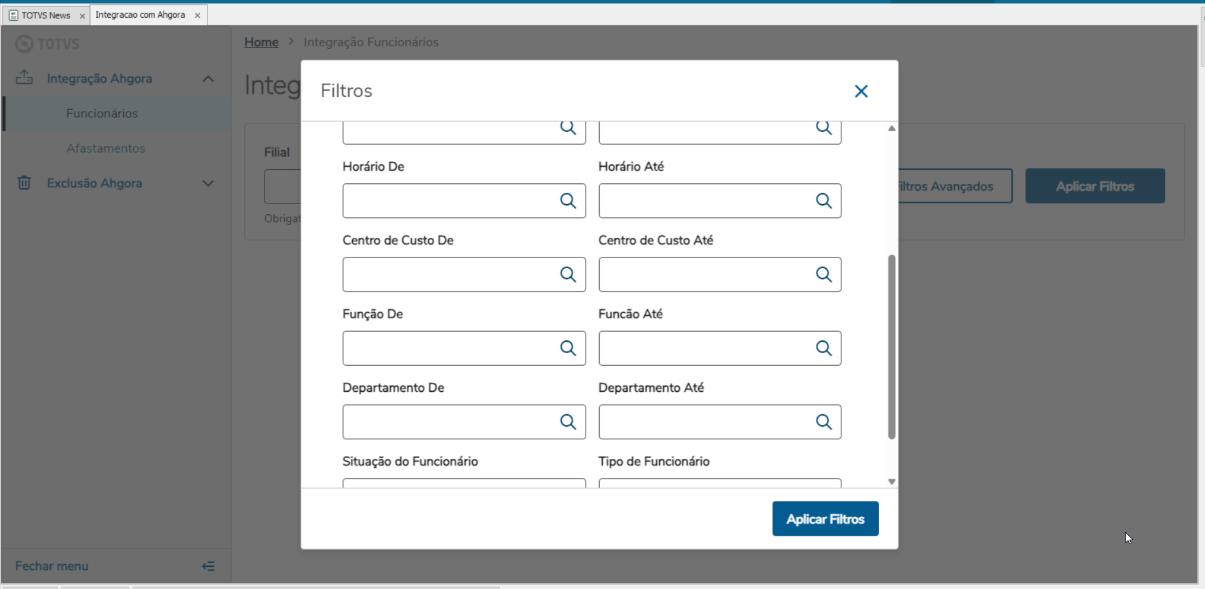
Task: Collapse the Integração Ahgora menu section
Action: [208, 79]
